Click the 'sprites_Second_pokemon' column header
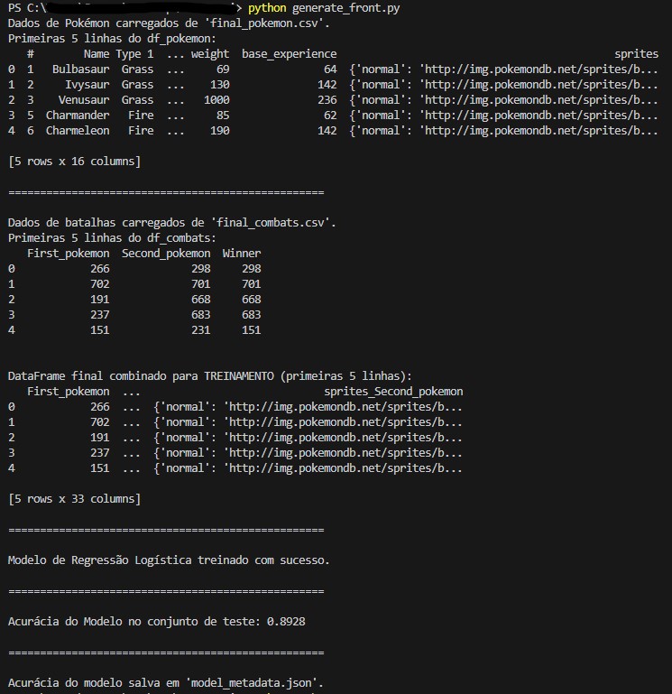This screenshot has height=694, width=672. (x=393, y=392)
